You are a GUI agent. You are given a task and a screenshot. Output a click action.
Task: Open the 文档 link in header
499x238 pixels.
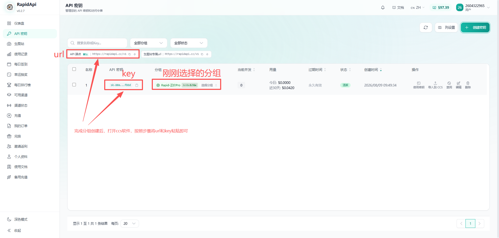coord(398,8)
